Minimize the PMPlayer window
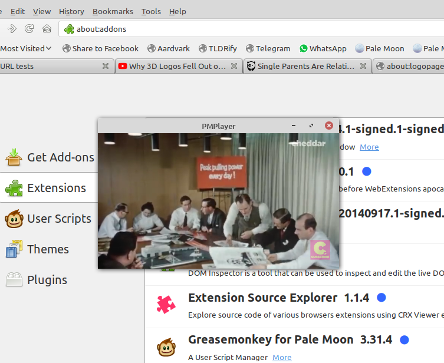444x363 pixels. [294, 126]
